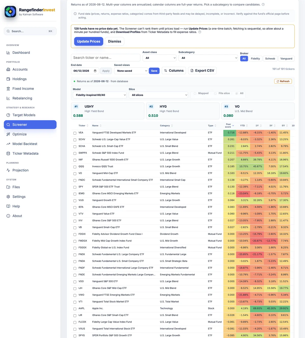Open the Columns chooser button

[x=174, y=70]
